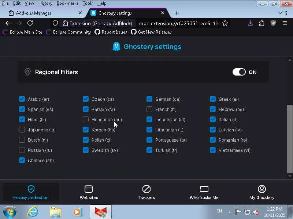Close the Add-ons Manager tab
The height and width of the screenshot is (219, 293).
click(x=80, y=13)
